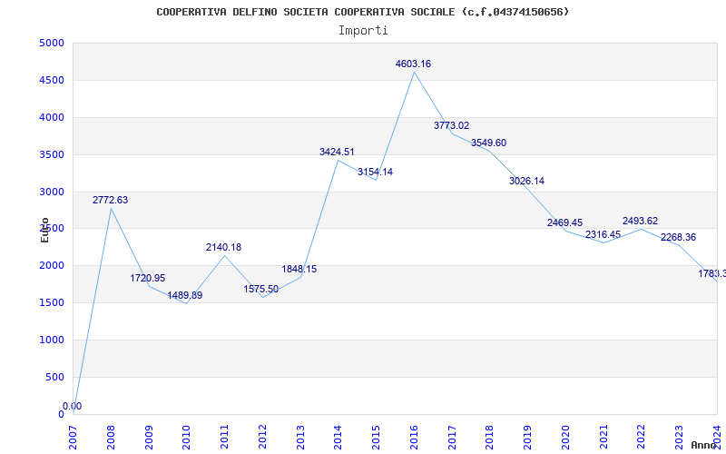Click the 2011 year axis label
Screen dimensions: 726x454
coord(224,438)
